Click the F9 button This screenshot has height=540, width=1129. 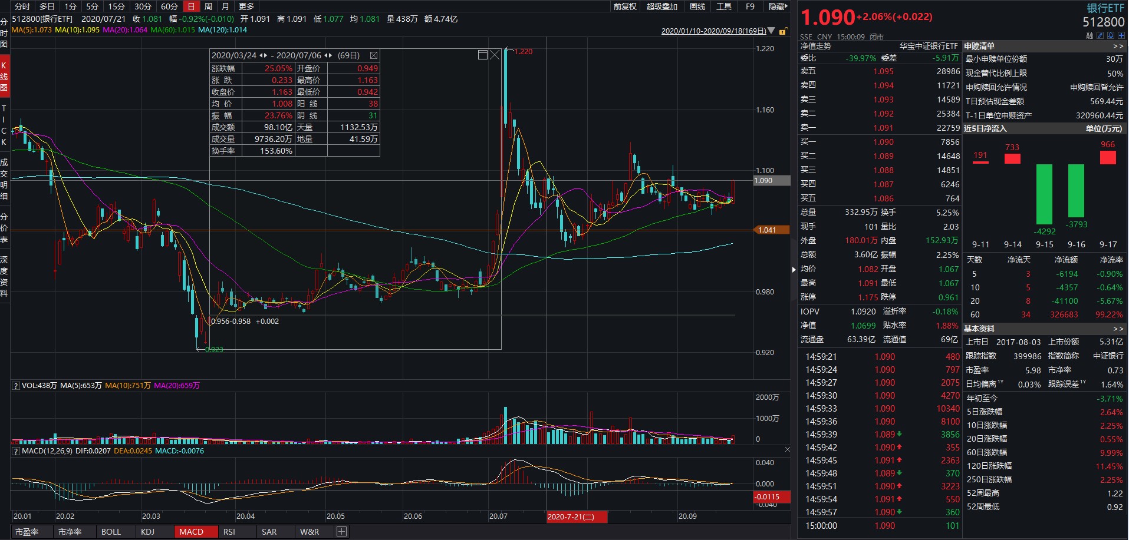tap(750, 6)
